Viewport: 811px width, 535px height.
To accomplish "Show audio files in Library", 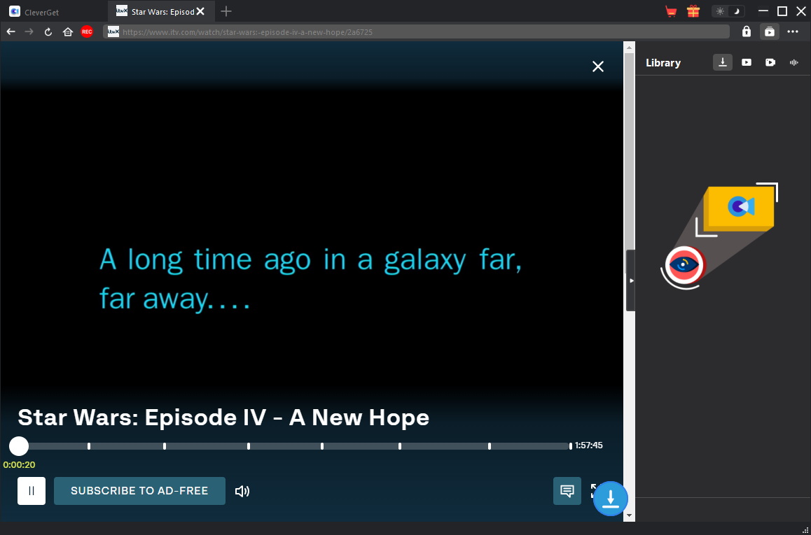I will tap(794, 62).
